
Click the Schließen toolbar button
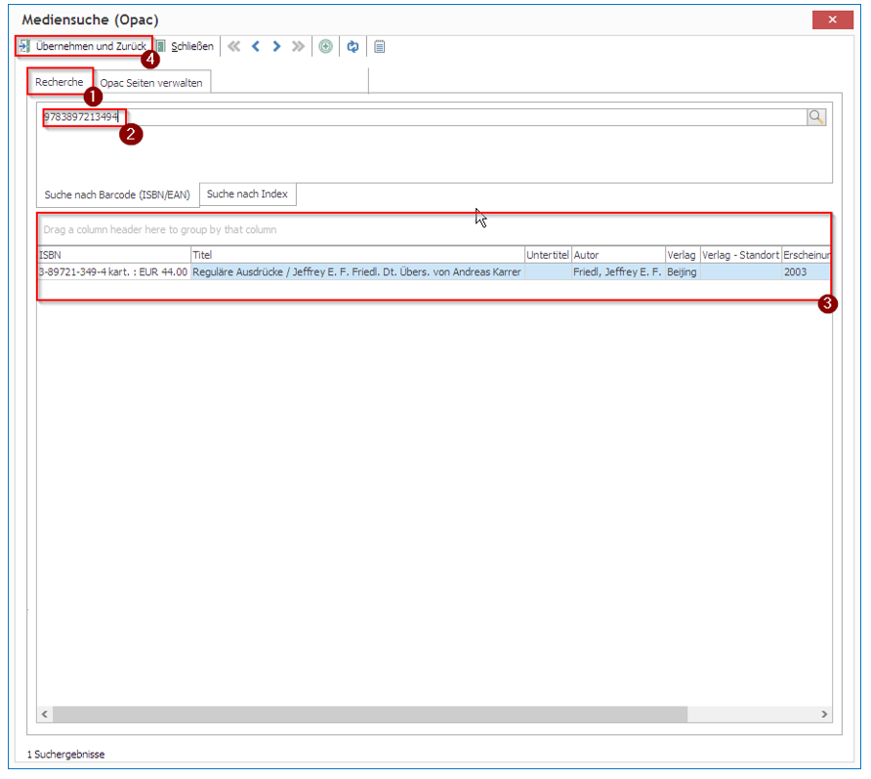186,46
